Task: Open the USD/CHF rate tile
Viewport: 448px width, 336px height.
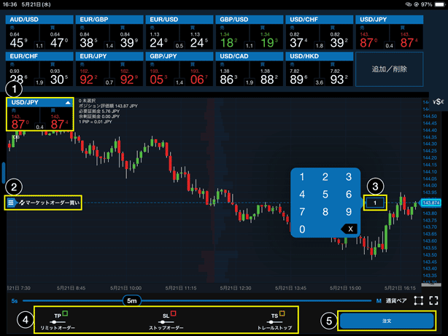Action: (x=320, y=32)
